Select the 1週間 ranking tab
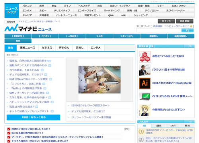This screenshot has height=143, width=199. pyautogui.click(x=158, y=126)
